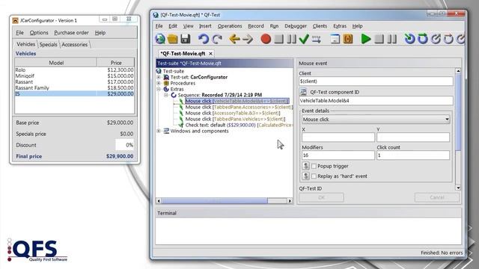Screen dimensions: 479x269
Task: Select the Minigolf row in Vehicles table
Action: click(x=74, y=76)
